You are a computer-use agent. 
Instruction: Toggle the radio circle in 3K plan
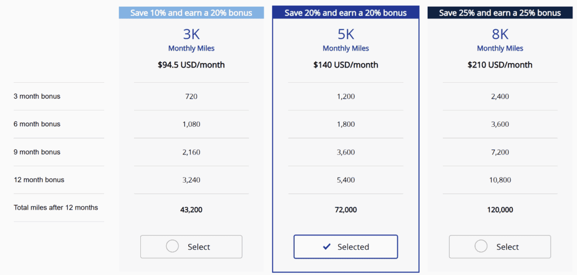[x=172, y=246]
